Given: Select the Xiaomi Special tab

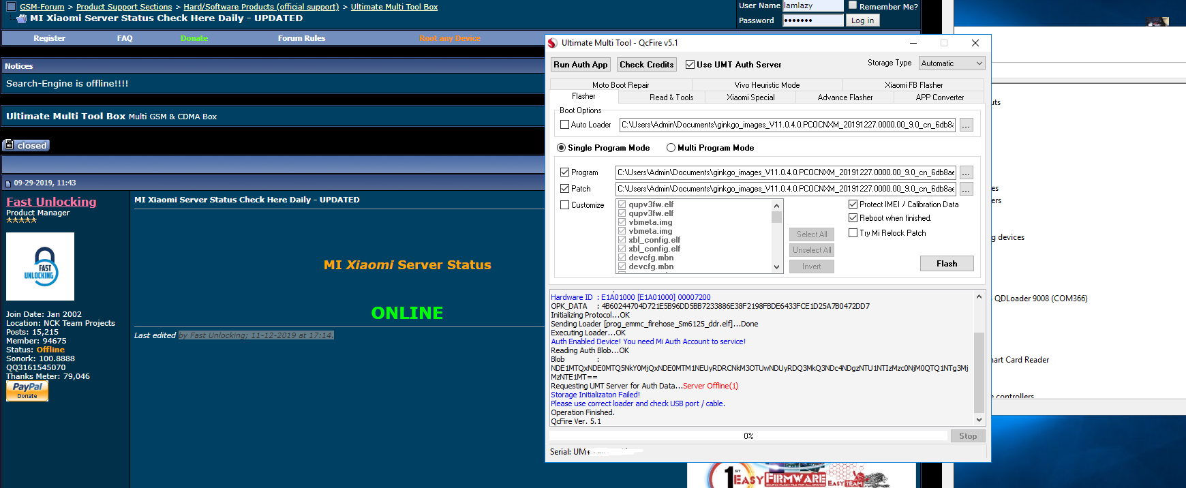Looking at the screenshot, I should point(750,97).
